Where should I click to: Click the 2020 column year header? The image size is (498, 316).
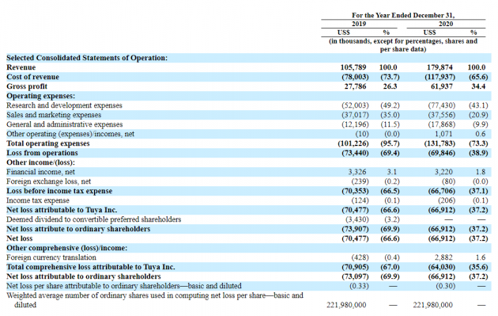446,24
